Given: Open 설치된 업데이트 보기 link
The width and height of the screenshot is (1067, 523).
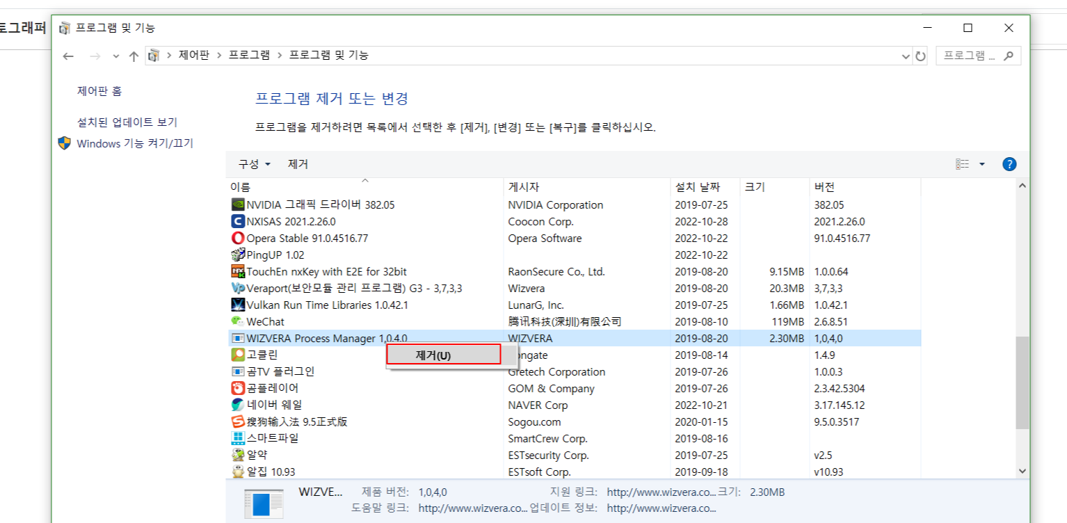Looking at the screenshot, I should click(x=127, y=122).
